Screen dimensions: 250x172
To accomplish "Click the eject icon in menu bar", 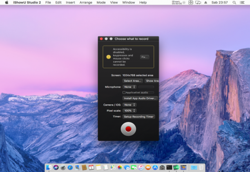I will pos(205,2).
